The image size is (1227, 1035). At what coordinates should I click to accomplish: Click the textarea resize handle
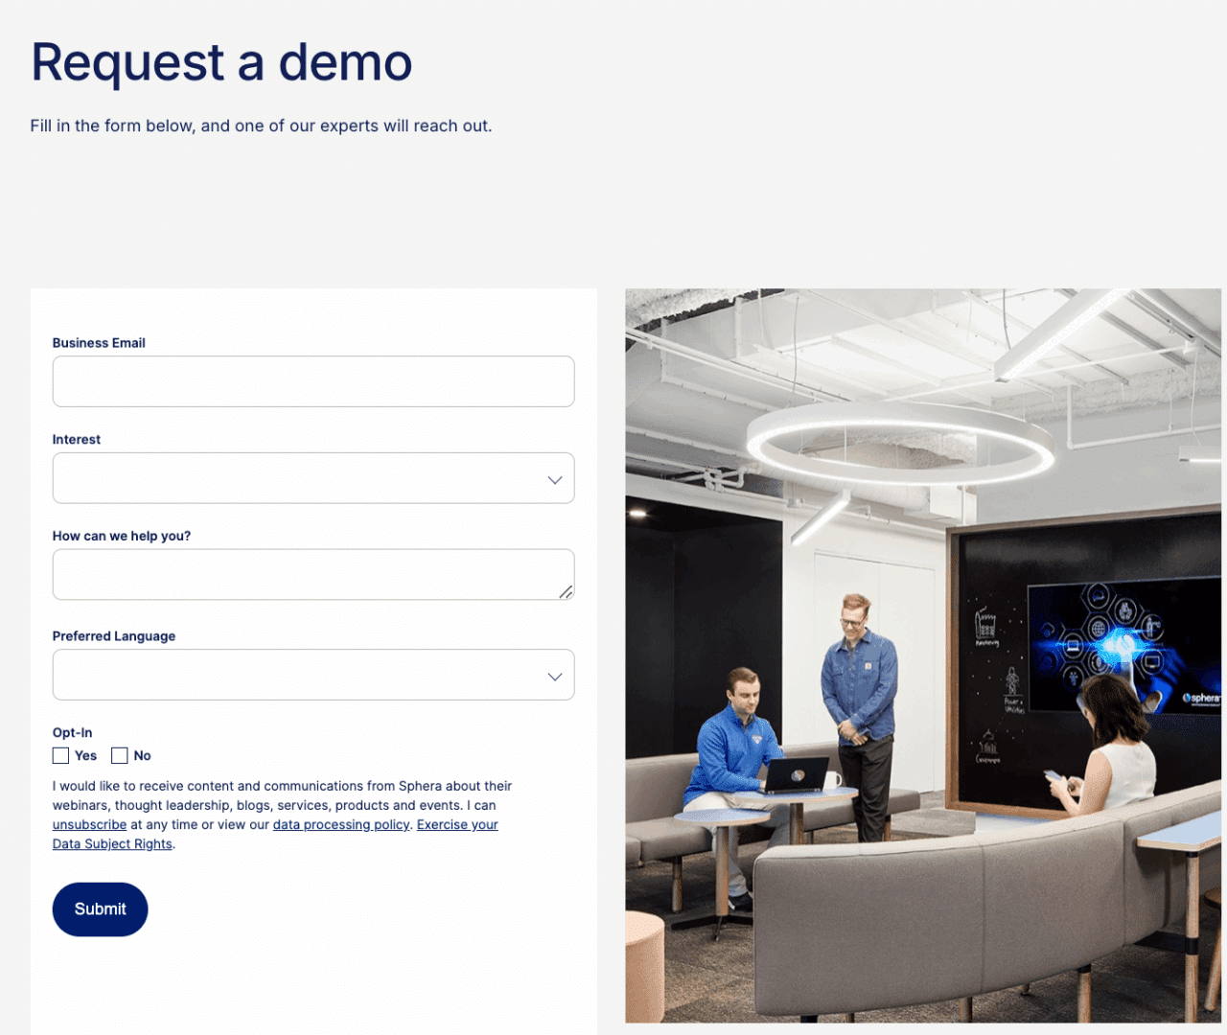tap(567, 594)
